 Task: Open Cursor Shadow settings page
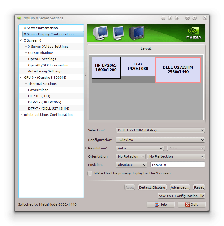click(40, 53)
